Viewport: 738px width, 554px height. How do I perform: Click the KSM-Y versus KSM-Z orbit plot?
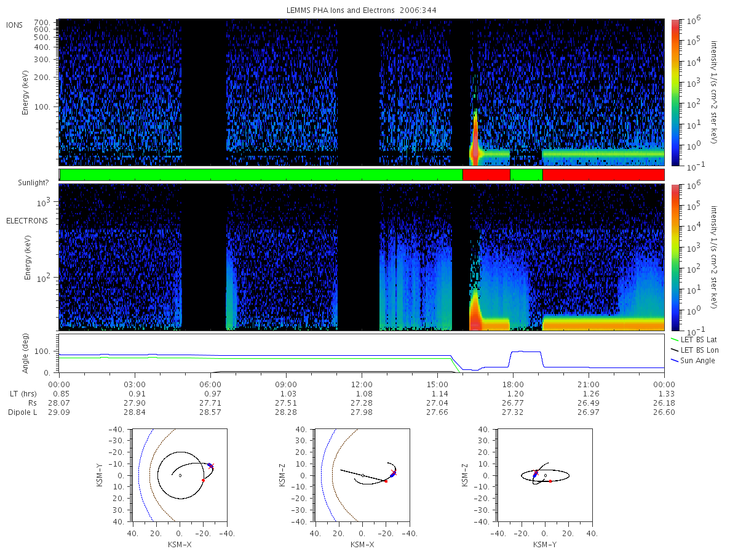[x=546, y=475]
